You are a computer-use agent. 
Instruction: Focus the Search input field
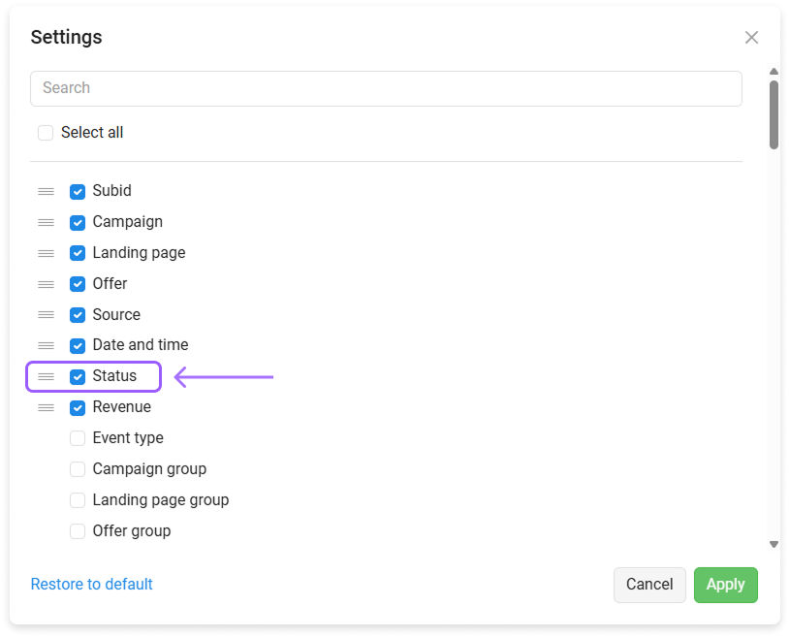click(386, 88)
